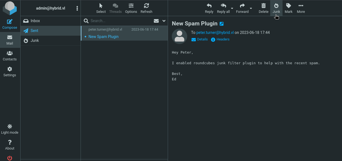342x161 pixels.
Task: Click the 2023-06-18 17:44 date in the message list
Action: [x=145, y=29]
